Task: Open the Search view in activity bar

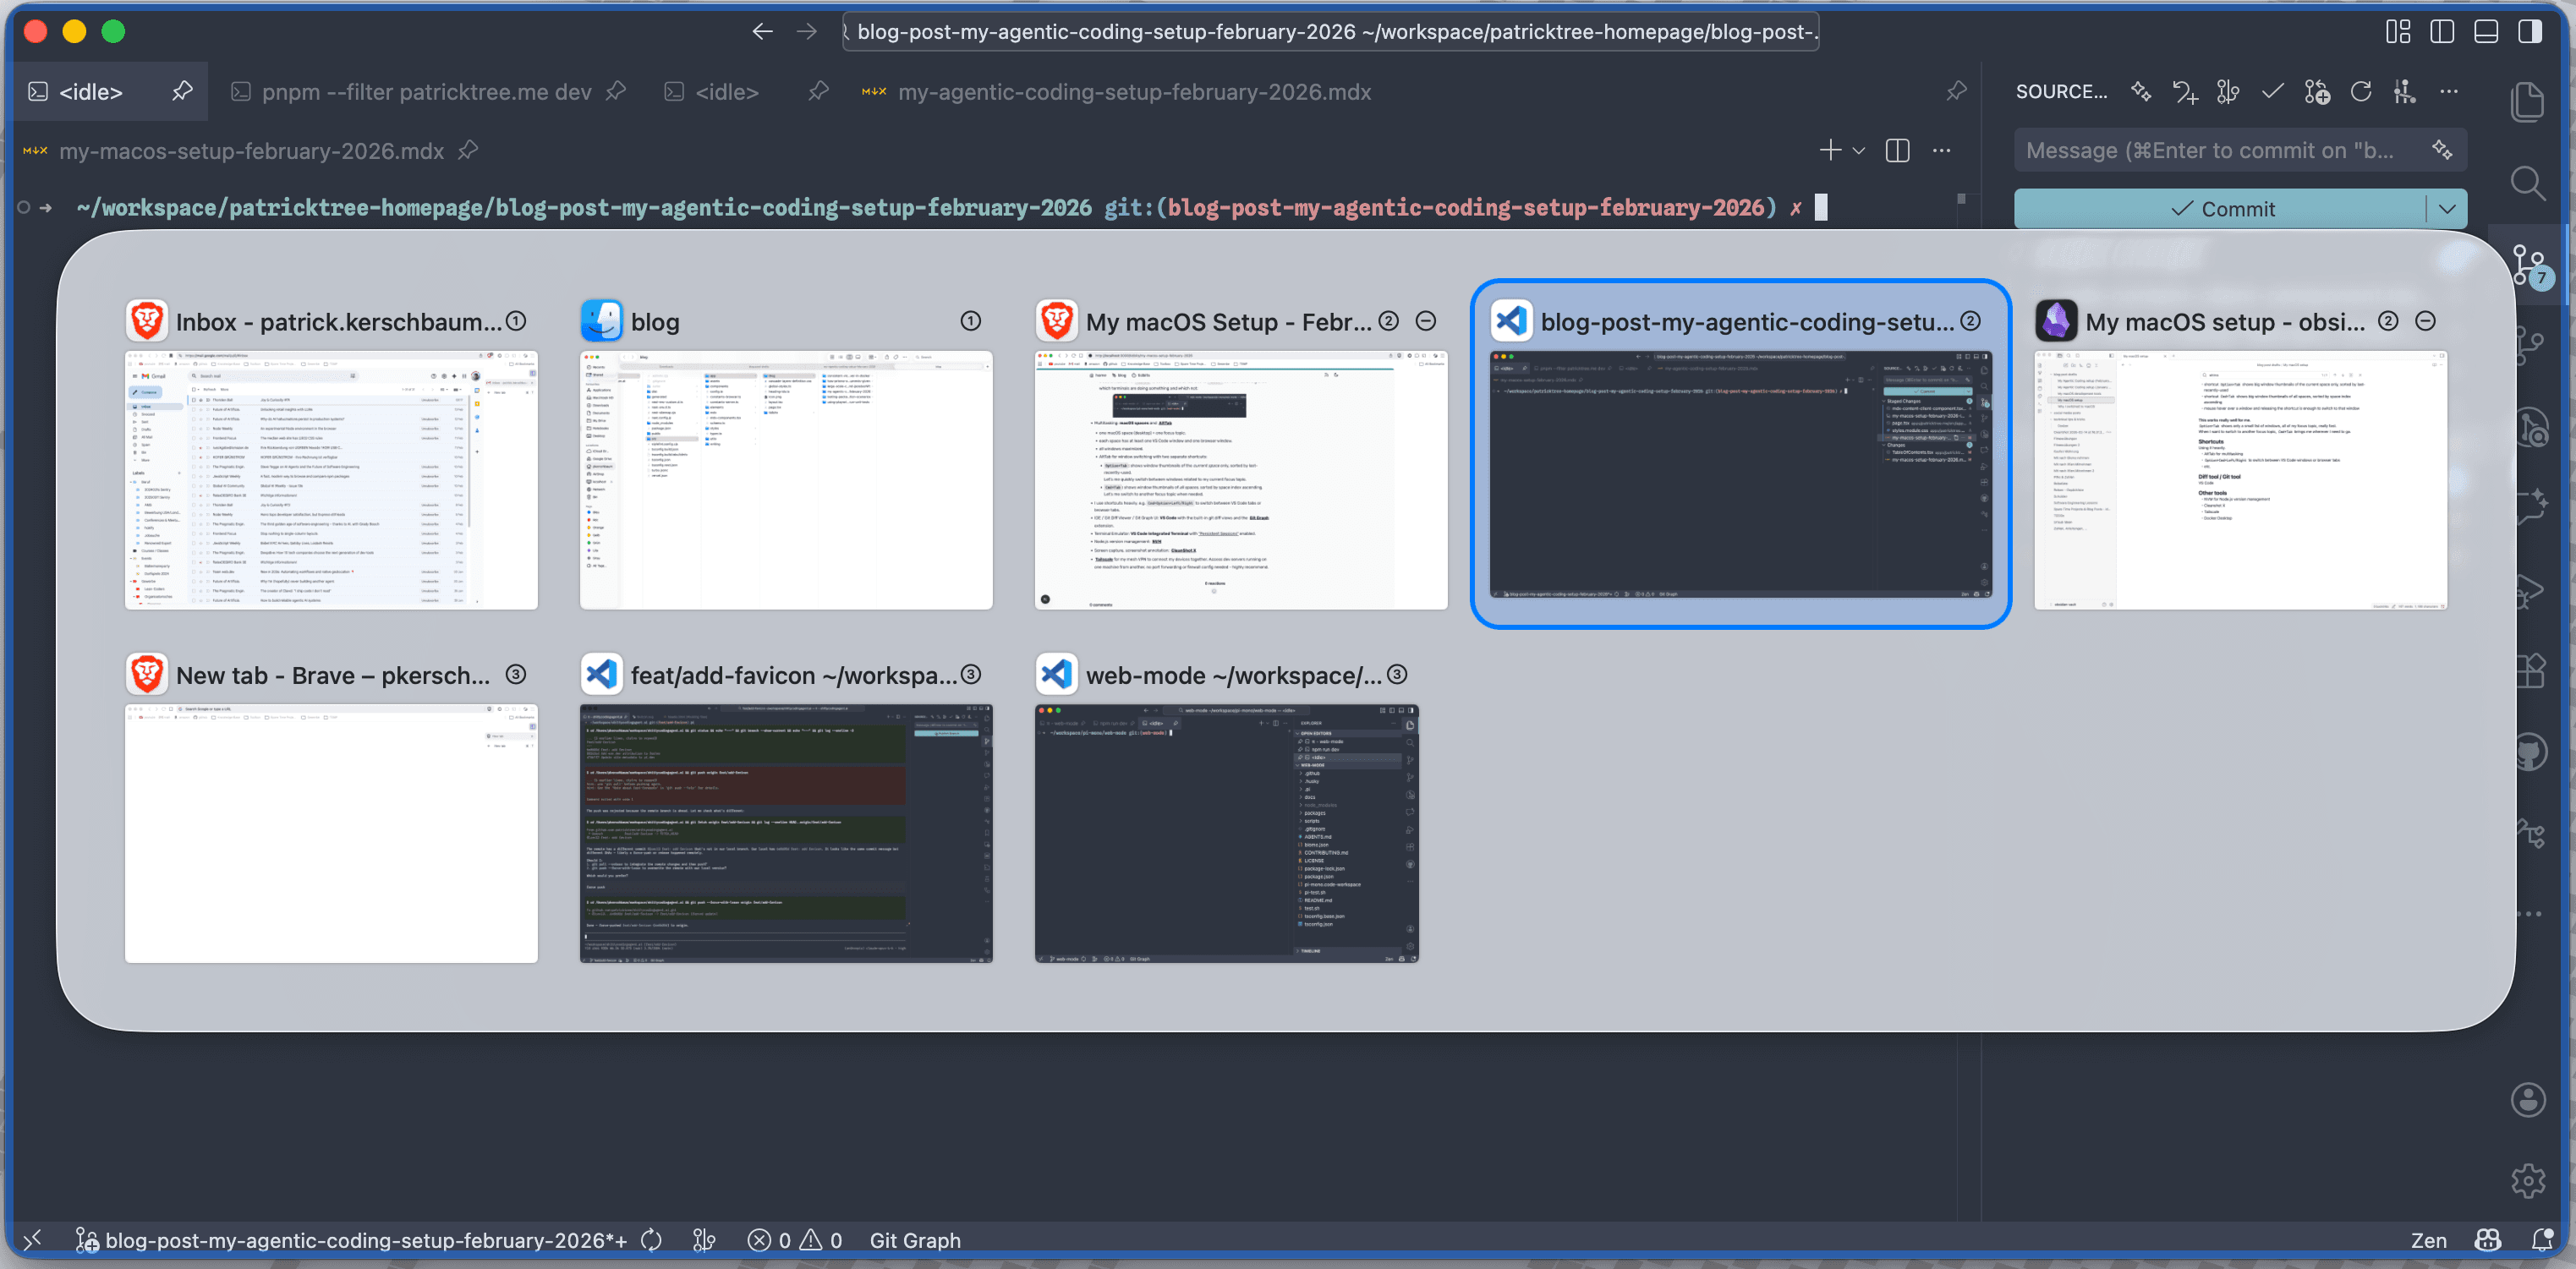Action: [x=2528, y=183]
